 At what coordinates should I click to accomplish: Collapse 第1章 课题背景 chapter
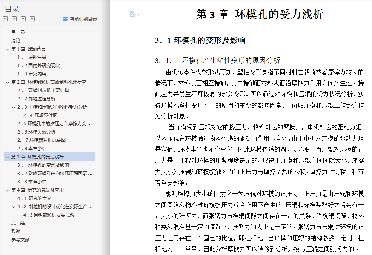point(7,49)
